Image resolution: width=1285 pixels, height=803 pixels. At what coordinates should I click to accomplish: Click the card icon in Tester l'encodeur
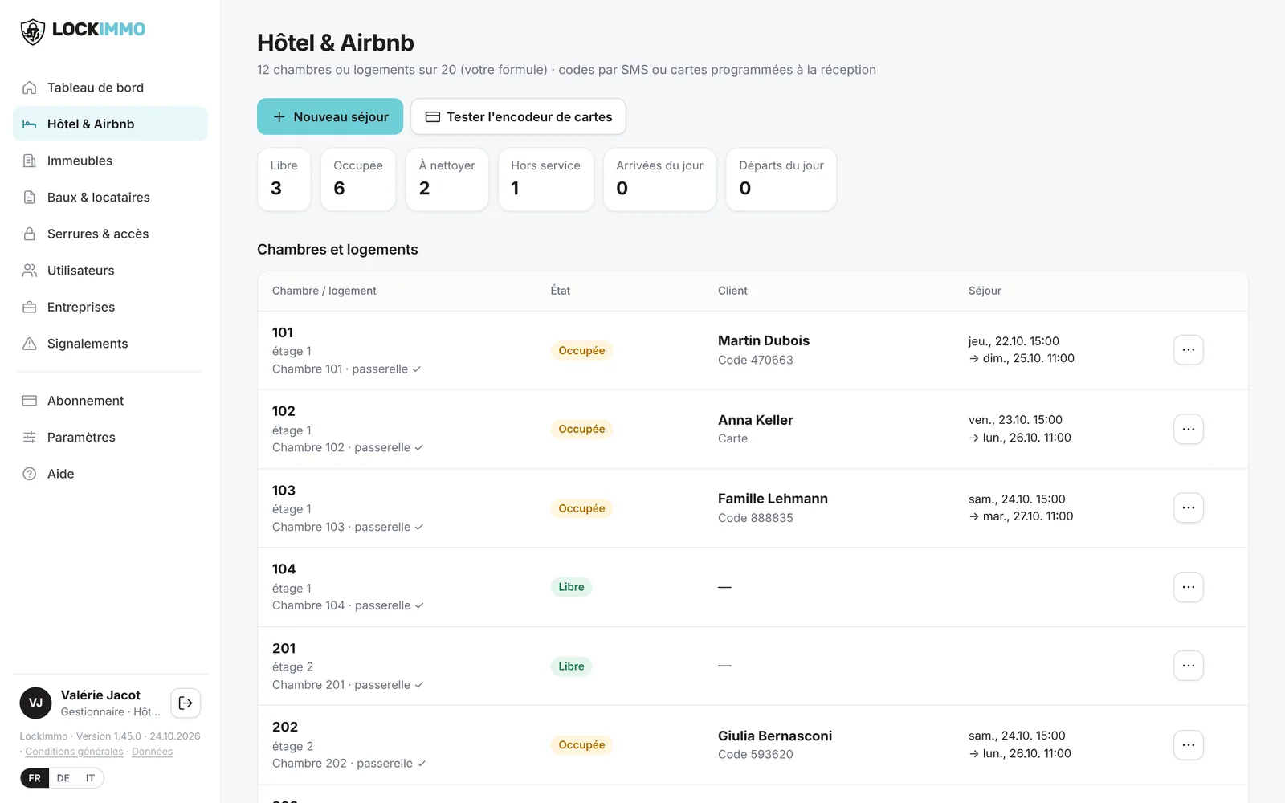(432, 117)
